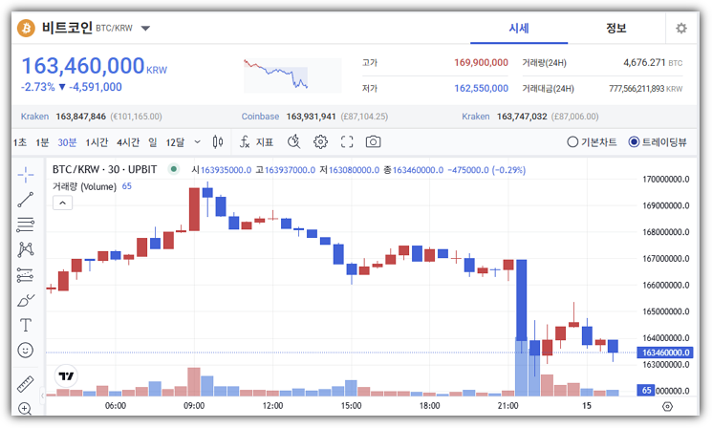Image resolution: width=712 pixels, height=428 pixels.
Task: Click the green market status dot
Action: (x=173, y=170)
